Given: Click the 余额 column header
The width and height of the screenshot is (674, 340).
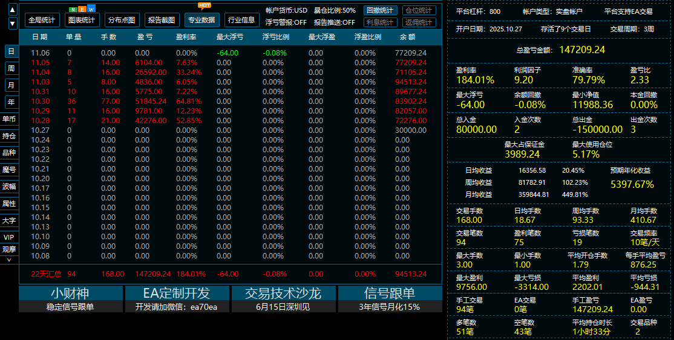Looking at the screenshot, I should point(408,37).
